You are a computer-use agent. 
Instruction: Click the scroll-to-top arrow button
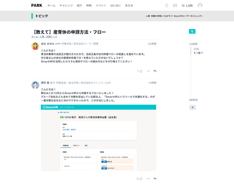coord(193,107)
